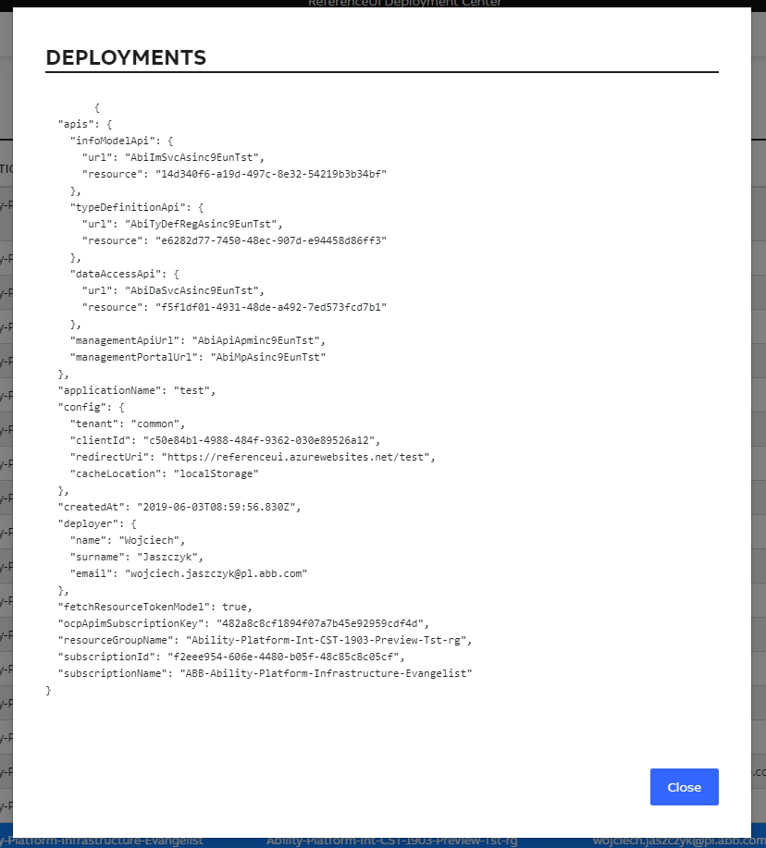
Task: Click the tenant "common" line
Action: pos(127,424)
